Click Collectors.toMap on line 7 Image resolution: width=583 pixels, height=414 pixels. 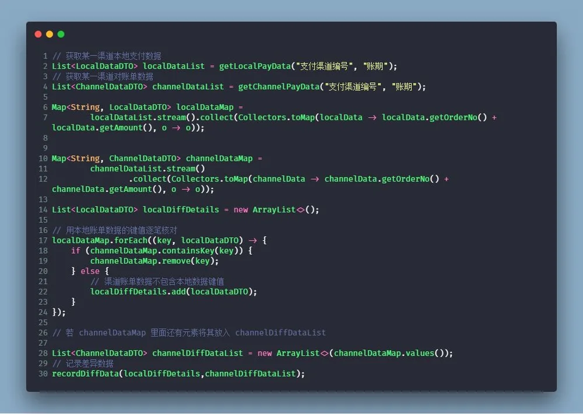point(276,118)
